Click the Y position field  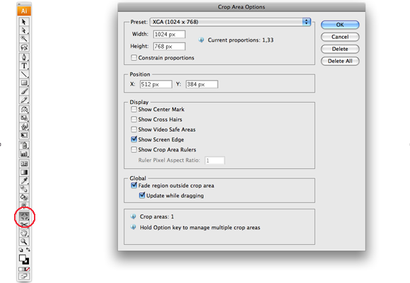click(202, 84)
